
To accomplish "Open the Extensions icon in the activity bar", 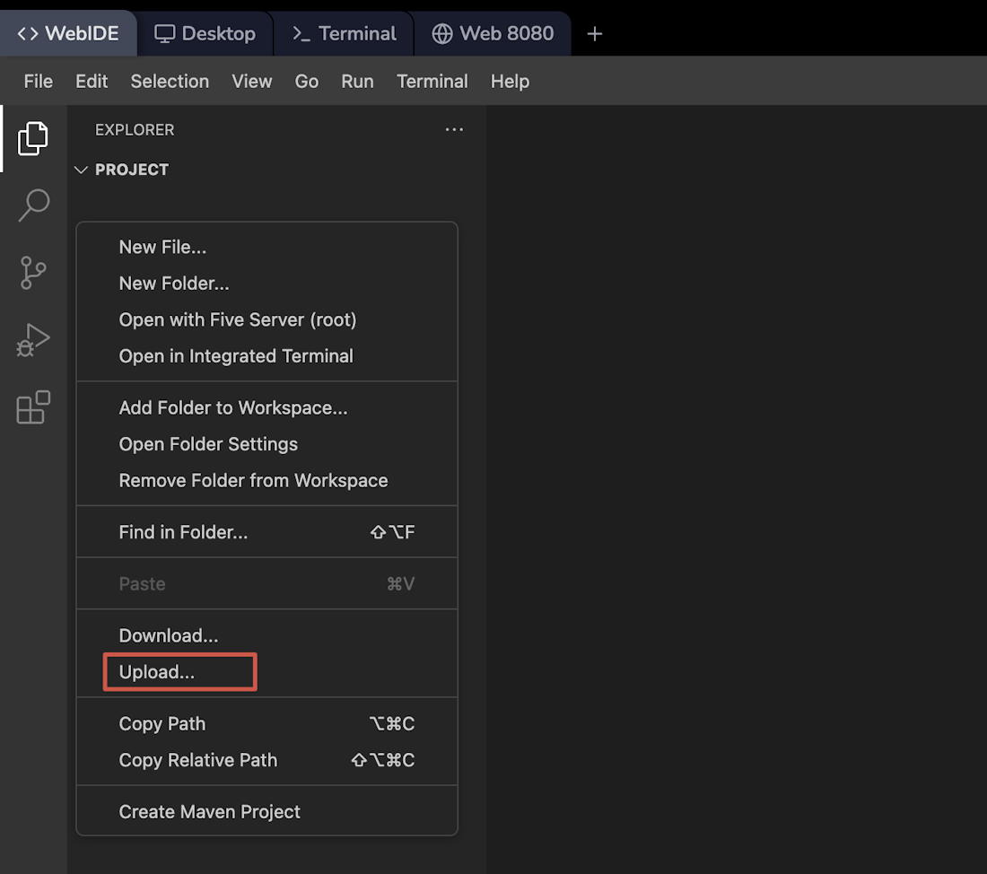I will click(x=32, y=407).
